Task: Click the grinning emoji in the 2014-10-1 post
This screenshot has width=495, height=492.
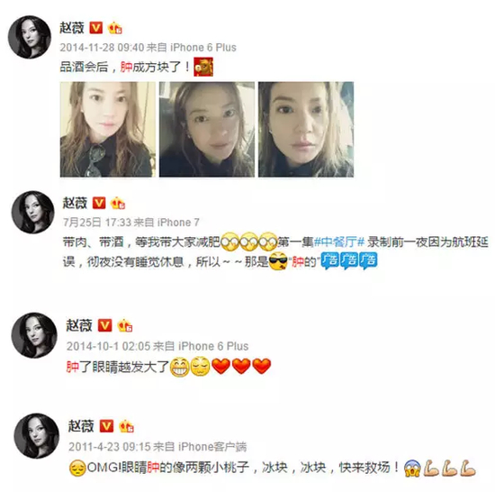Action: click(180, 367)
